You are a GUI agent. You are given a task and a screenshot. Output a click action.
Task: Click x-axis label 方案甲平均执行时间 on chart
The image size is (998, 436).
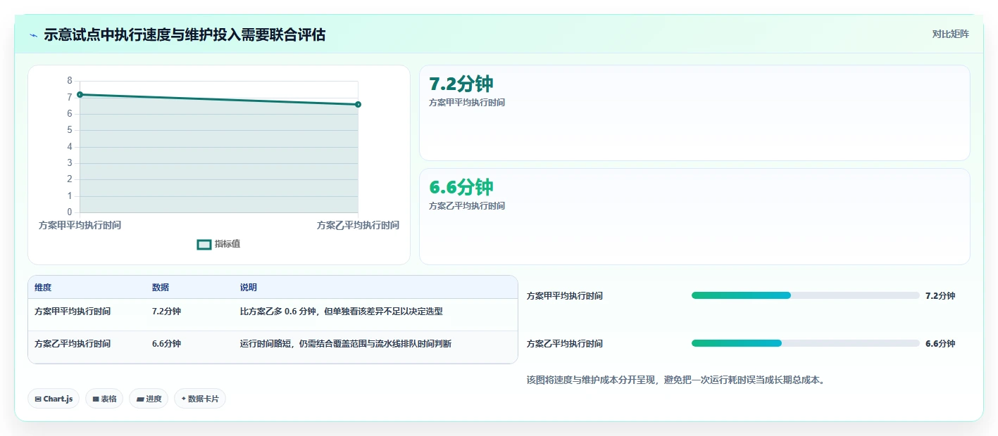(x=80, y=225)
